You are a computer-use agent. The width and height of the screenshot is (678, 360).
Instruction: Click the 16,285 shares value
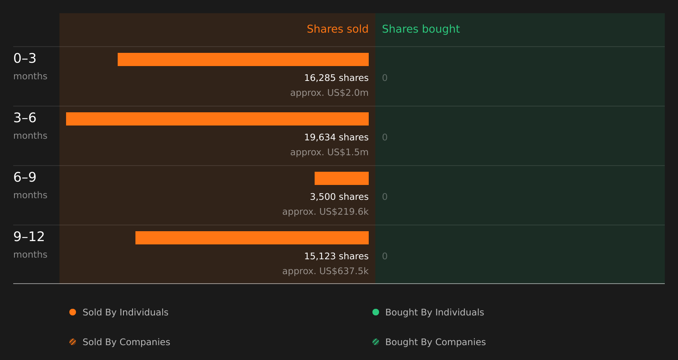click(x=336, y=78)
